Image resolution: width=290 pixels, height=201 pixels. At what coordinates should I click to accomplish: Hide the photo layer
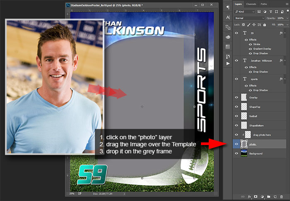[237, 144]
